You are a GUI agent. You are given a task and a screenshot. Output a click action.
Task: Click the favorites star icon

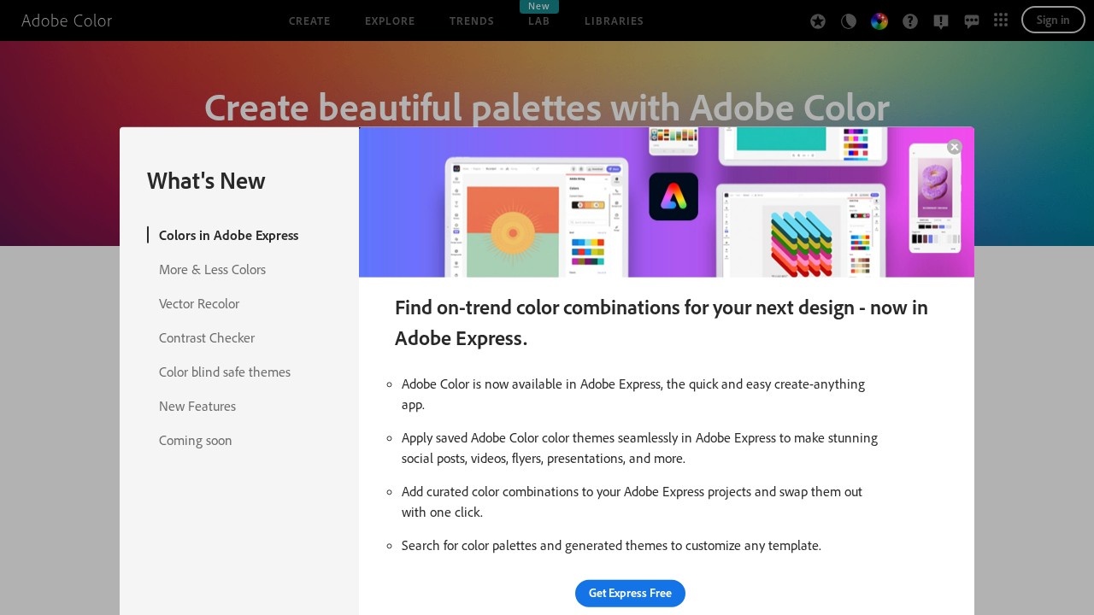click(x=818, y=21)
